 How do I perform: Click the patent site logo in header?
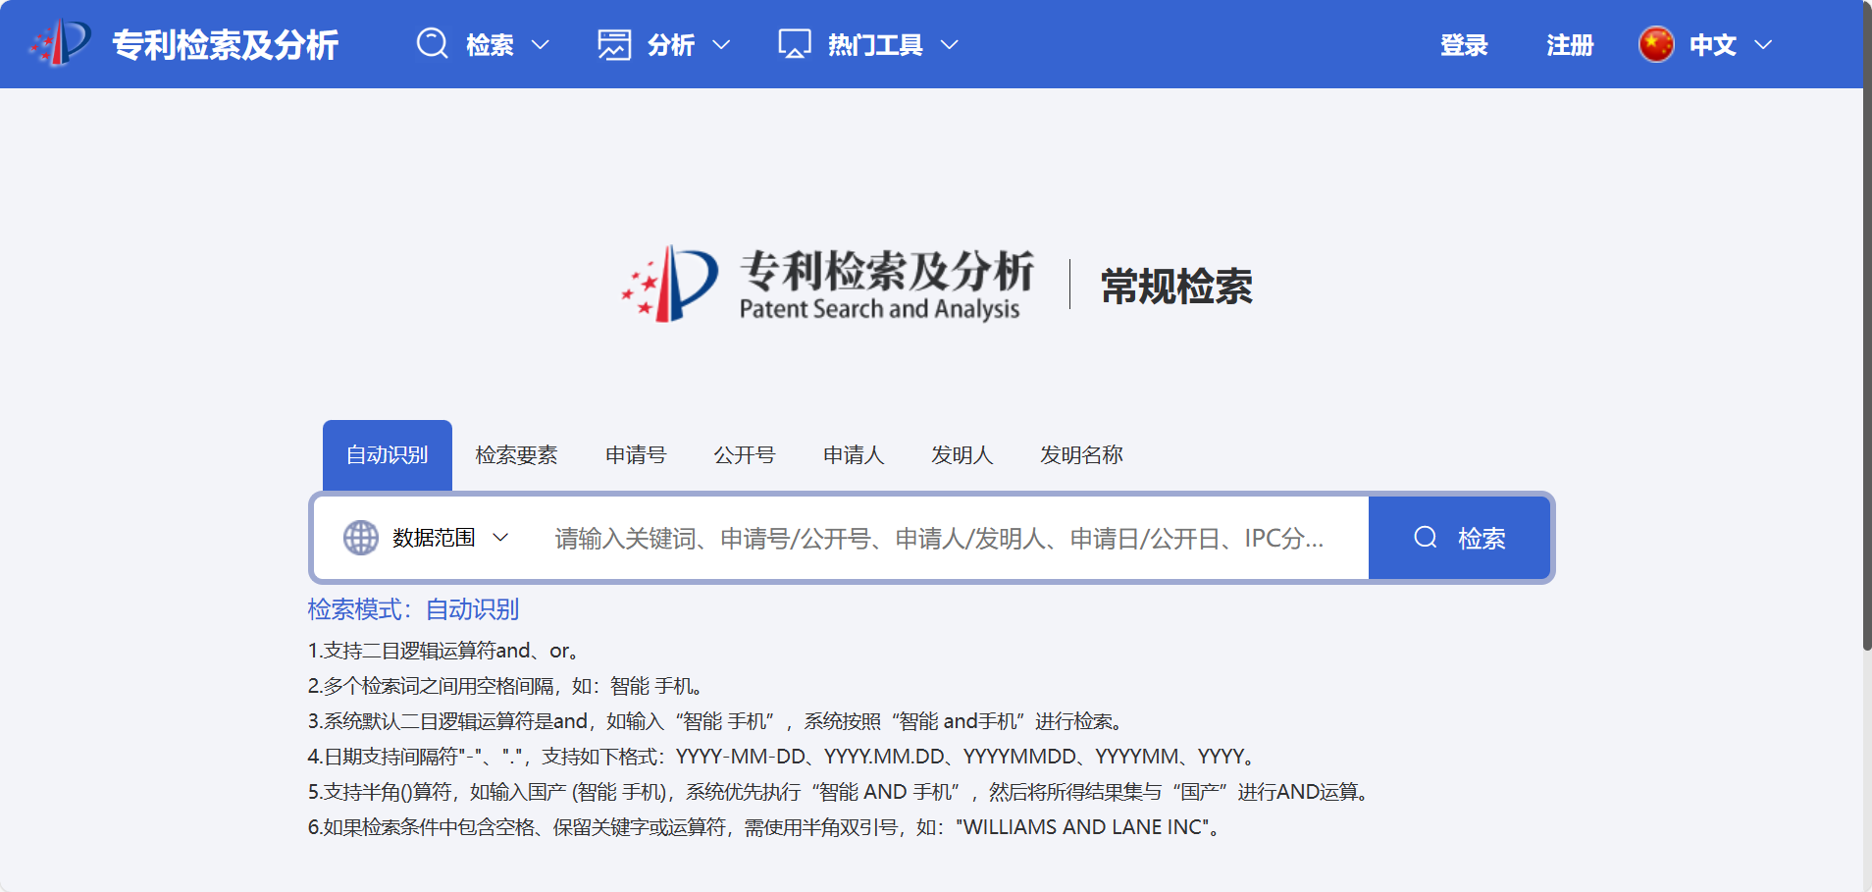point(61,44)
